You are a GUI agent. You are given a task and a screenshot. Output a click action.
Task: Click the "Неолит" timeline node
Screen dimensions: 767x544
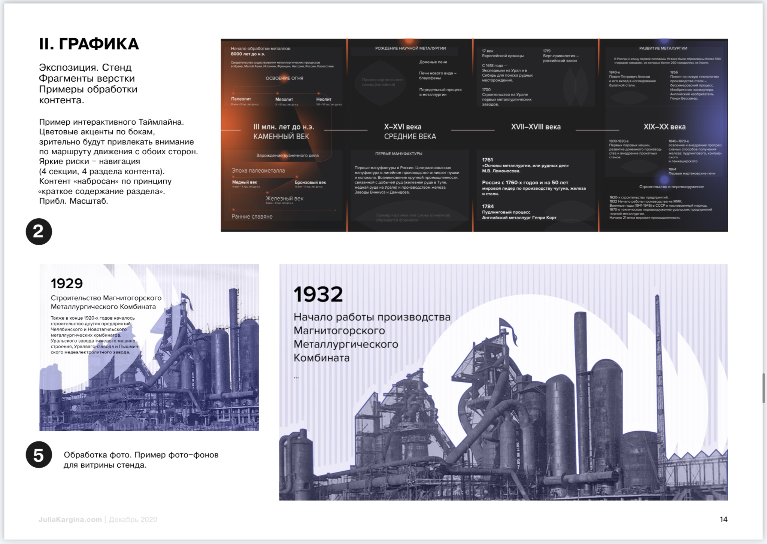(324, 99)
